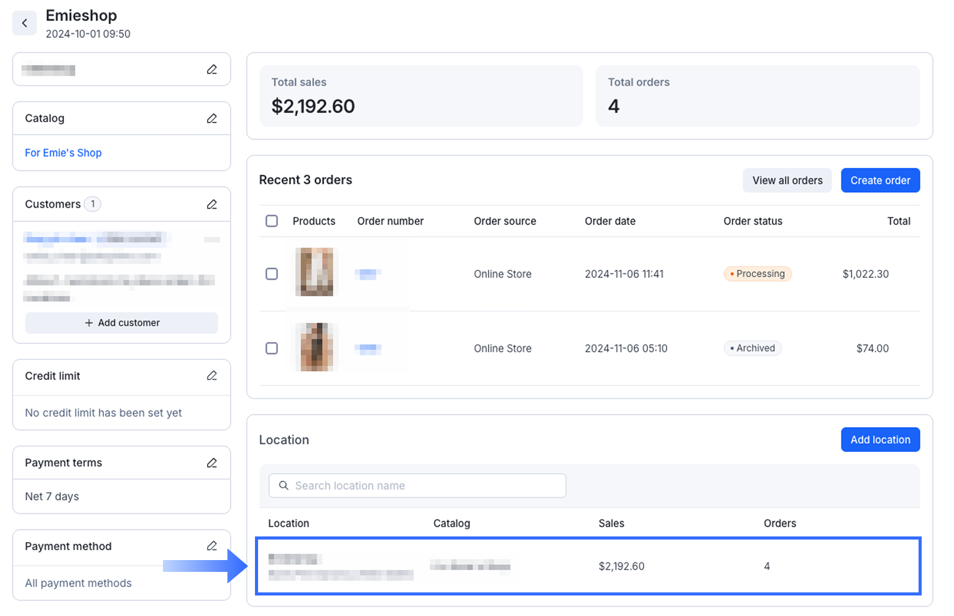
Task: Click the Payment terms edit icon
Action: coord(212,463)
